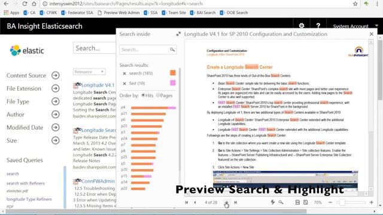Open settings gear icon
This screenshot has width=383, height=215.
[302, 26]
